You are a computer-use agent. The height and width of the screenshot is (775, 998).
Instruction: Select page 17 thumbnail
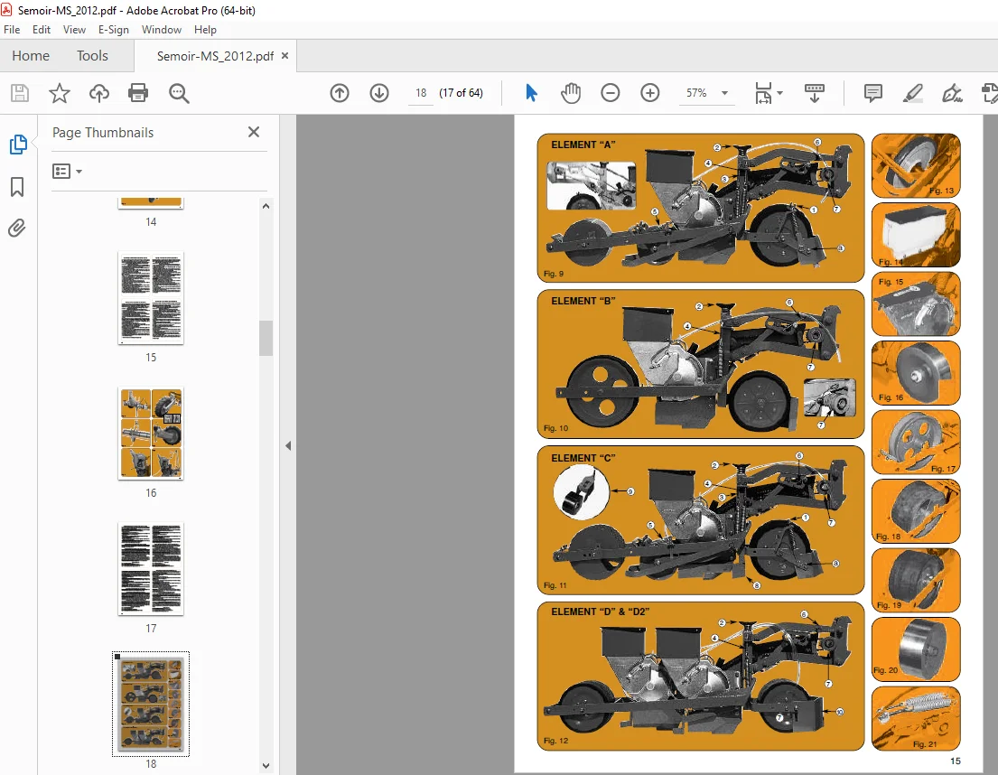[151, 569]
